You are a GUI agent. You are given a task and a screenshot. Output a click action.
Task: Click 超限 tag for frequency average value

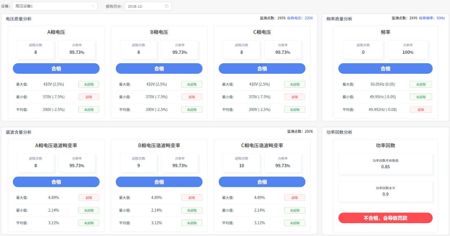[421, 110]
